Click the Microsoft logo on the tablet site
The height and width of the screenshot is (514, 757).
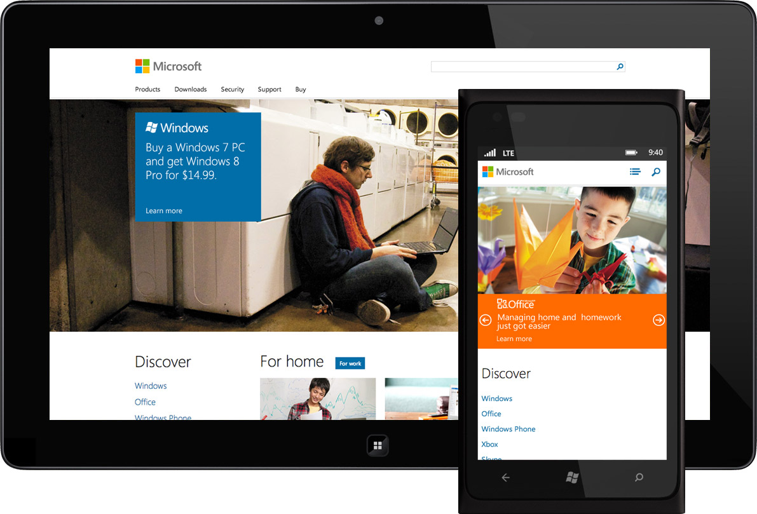[168, 66]
